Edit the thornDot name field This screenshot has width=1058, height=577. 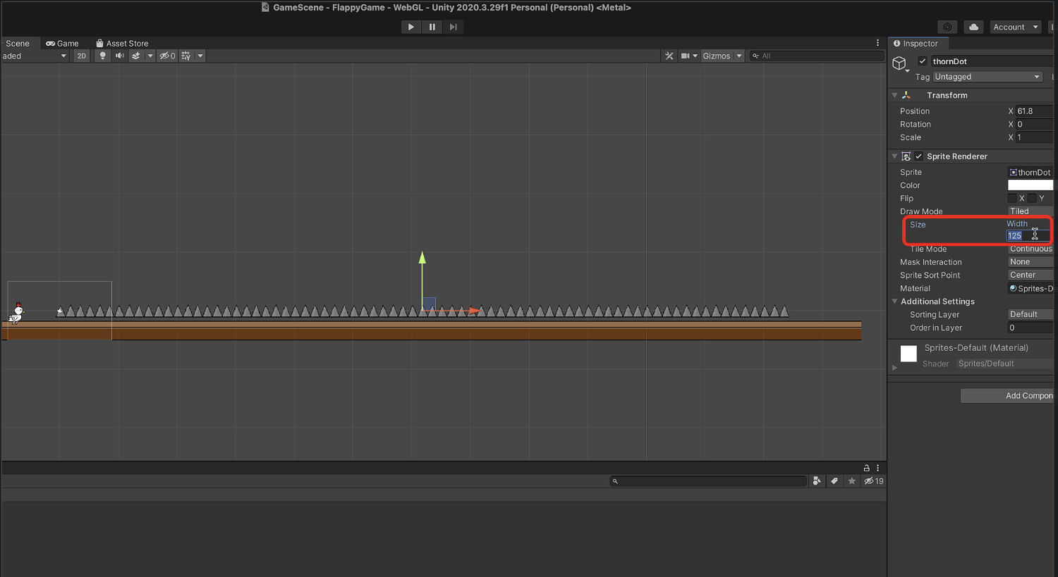[992, 61]
